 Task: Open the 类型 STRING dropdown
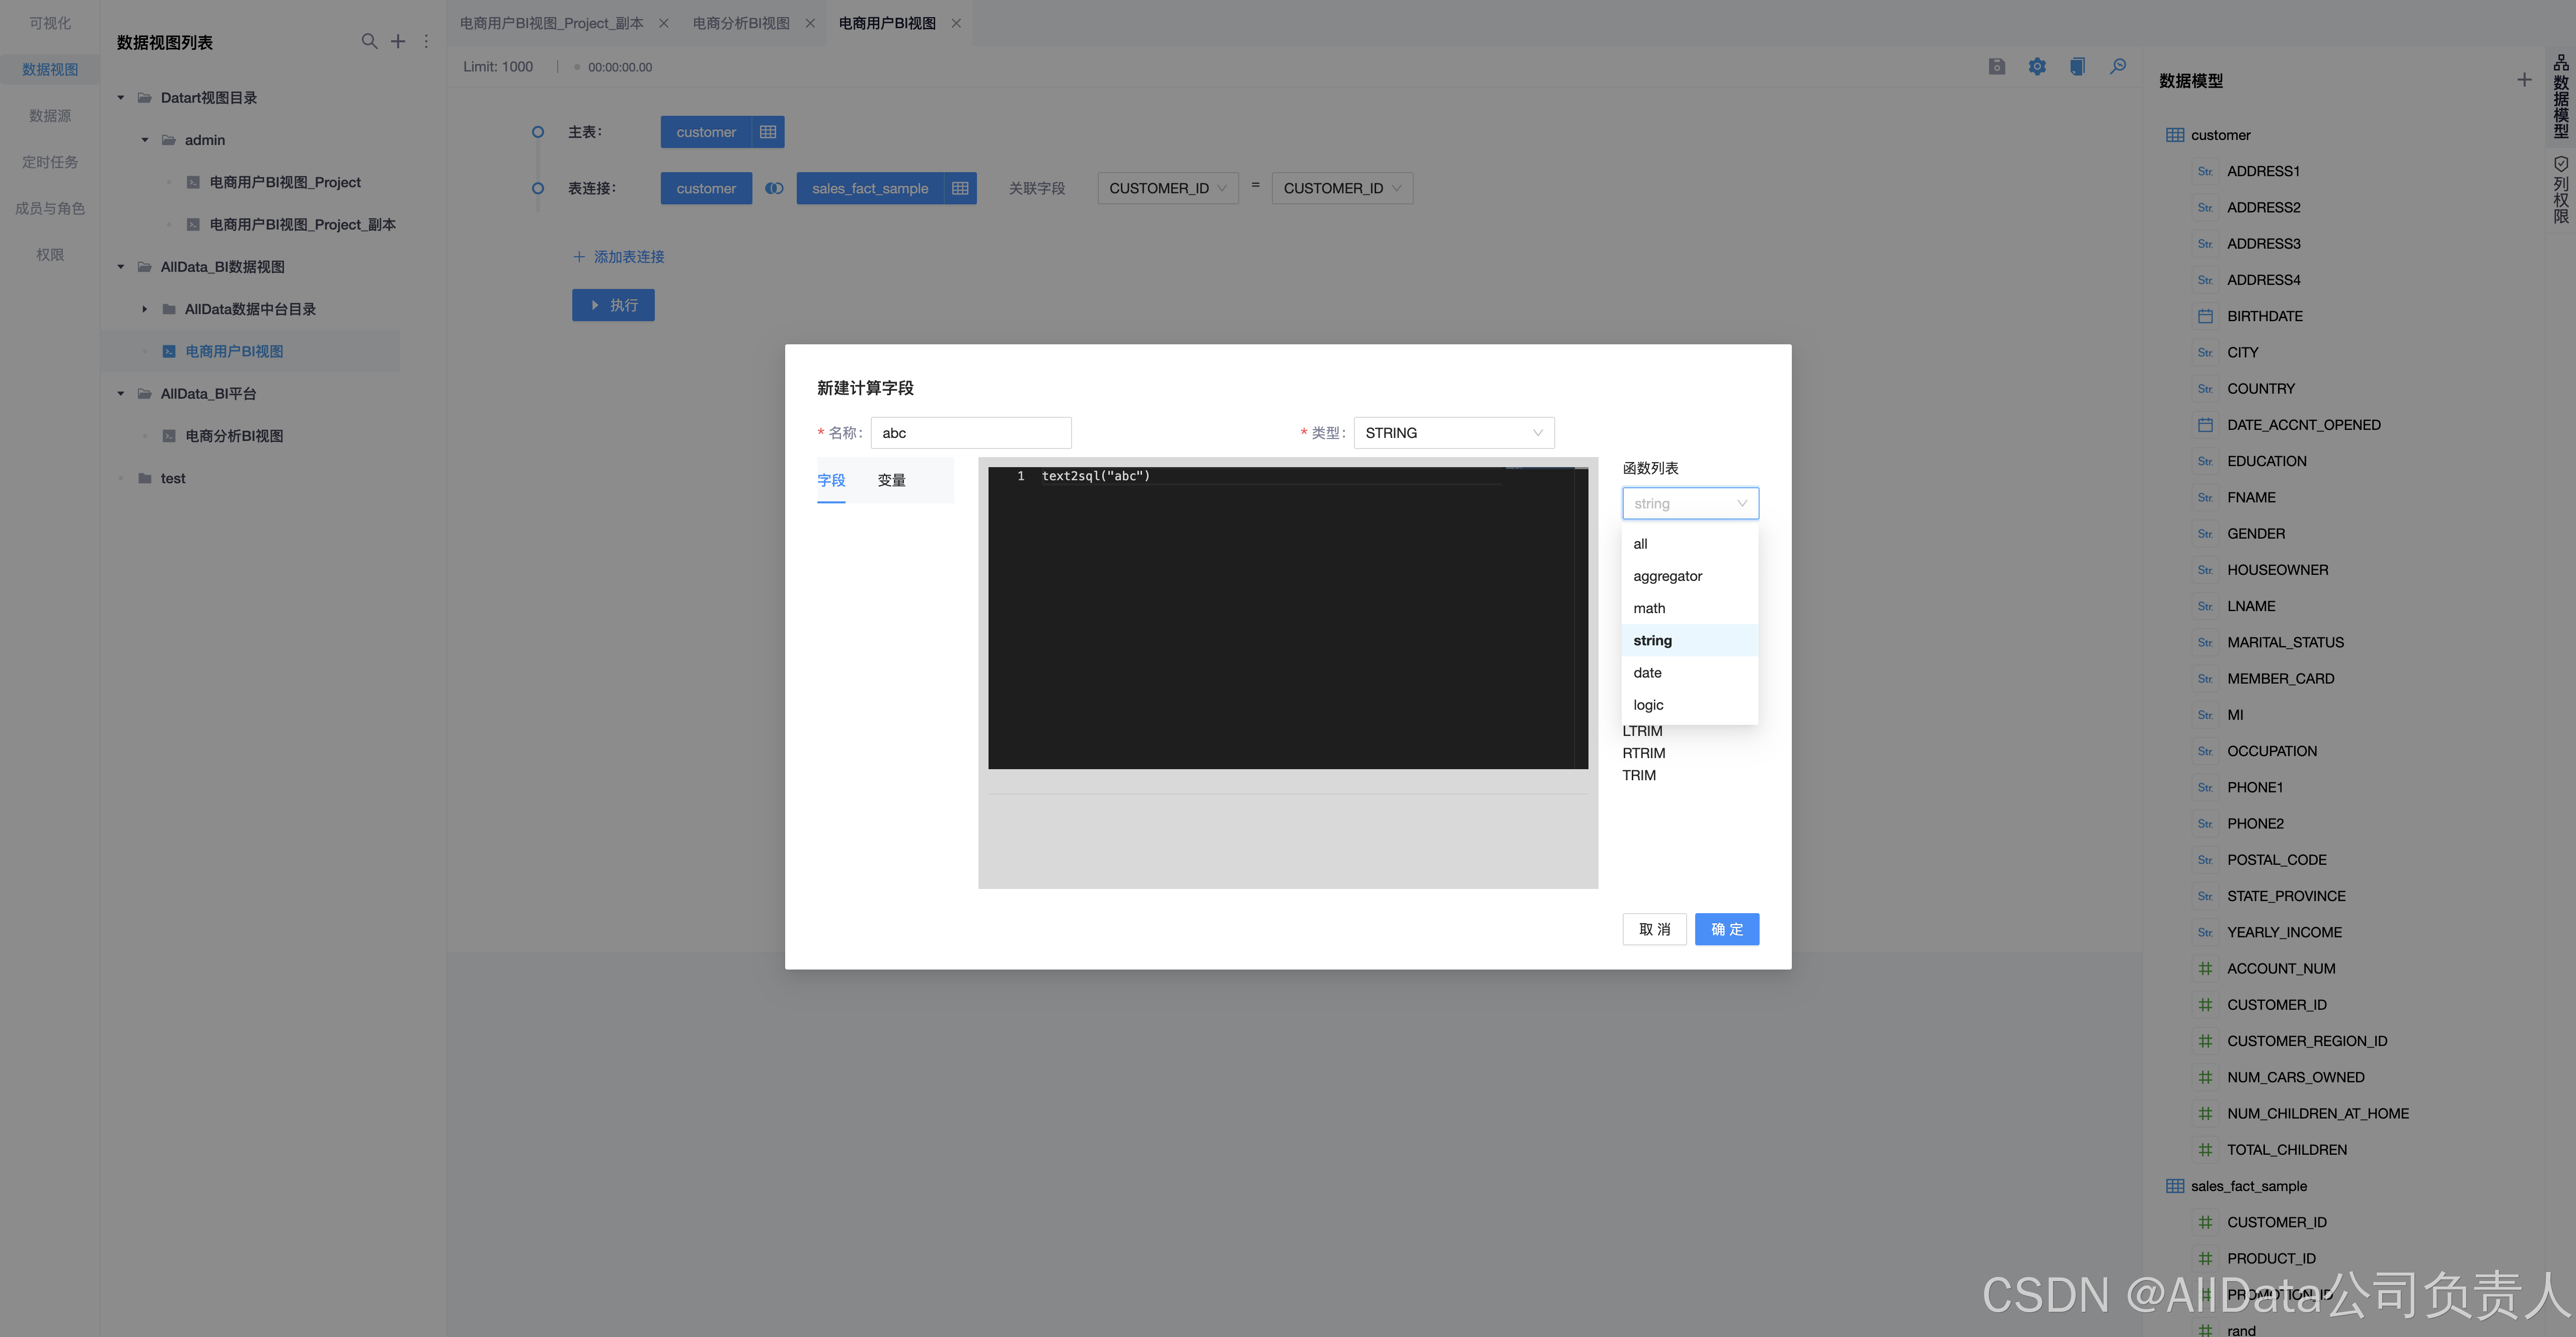click(1453, 433)
